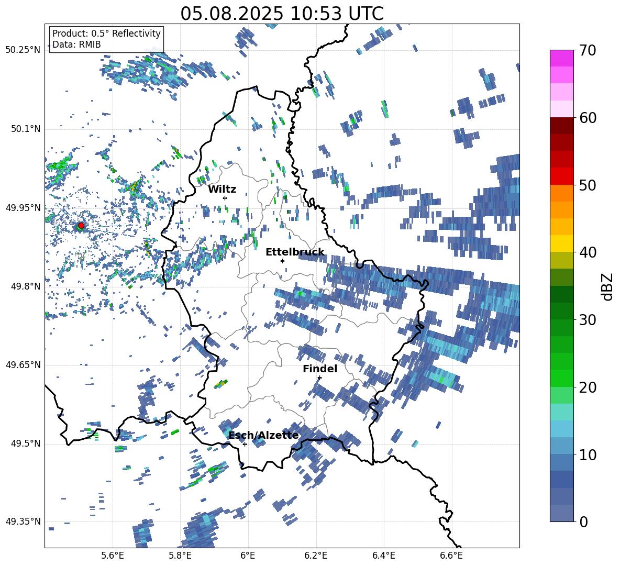Image resolution: width=620 pixels, height=566 pixels.
Task: Click the Wiltz cross marker
Action: (x=225, y=198)
